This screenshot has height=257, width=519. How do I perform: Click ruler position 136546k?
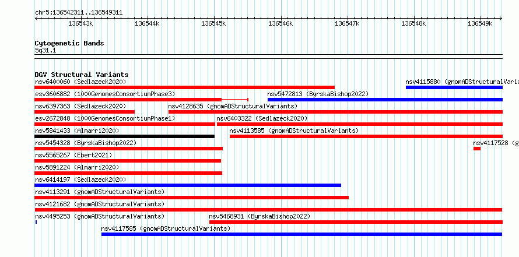pyautogui.click(x=280, y=23)
